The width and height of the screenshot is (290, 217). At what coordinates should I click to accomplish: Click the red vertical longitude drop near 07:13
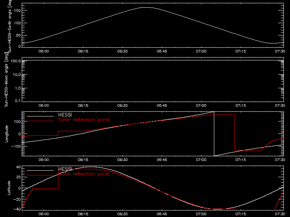pyautogui.click(x=235, y=132)
